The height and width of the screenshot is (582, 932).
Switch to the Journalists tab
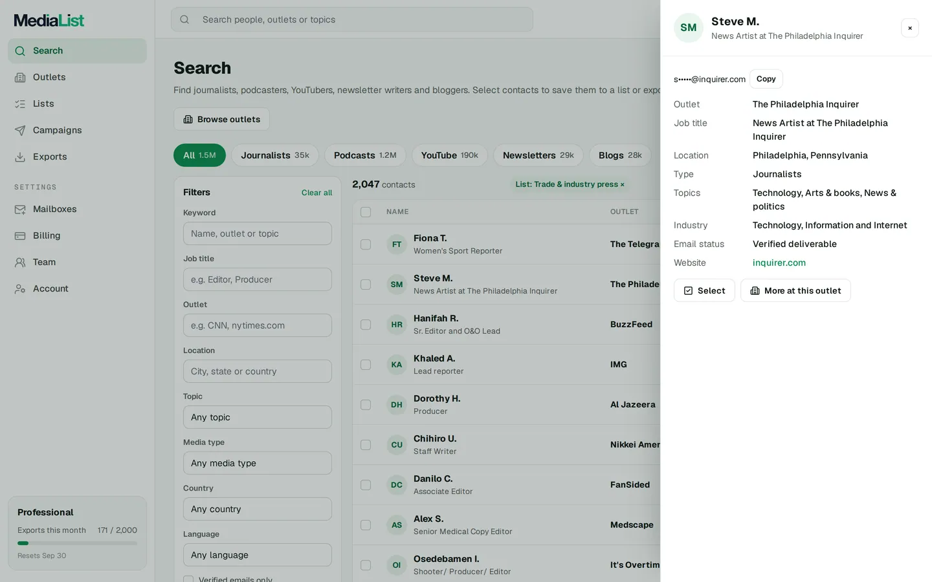[275, 155]
